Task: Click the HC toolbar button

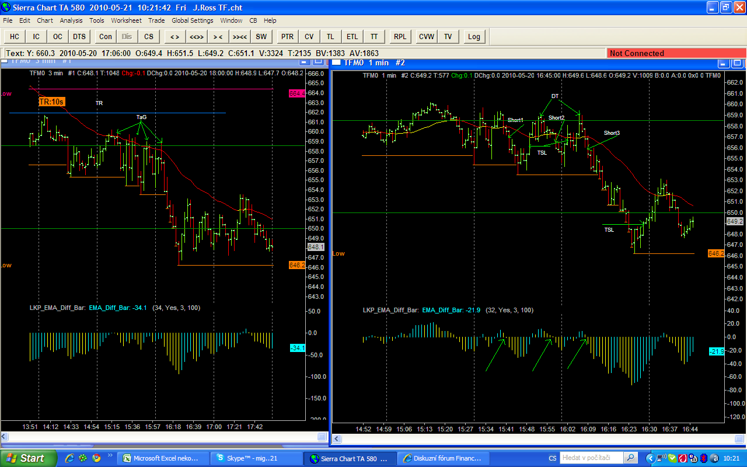Action: pos(15,36)
